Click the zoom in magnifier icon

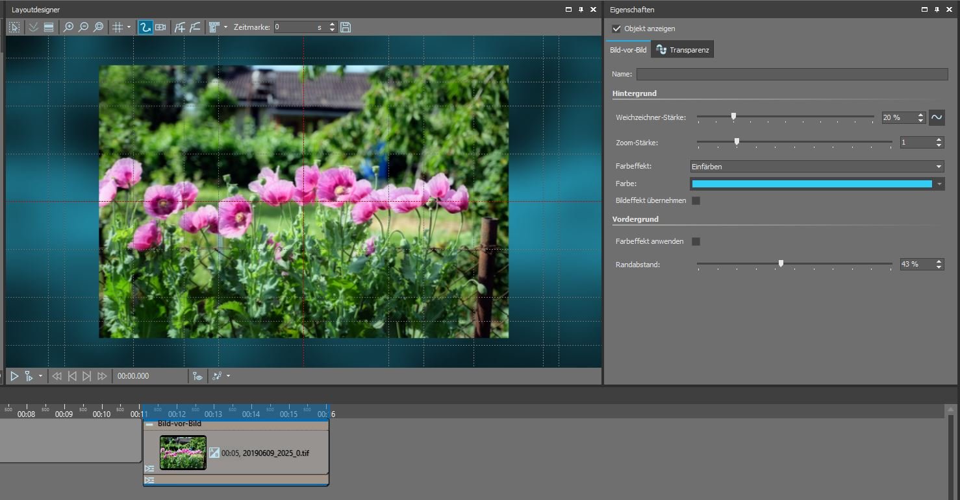68,27
